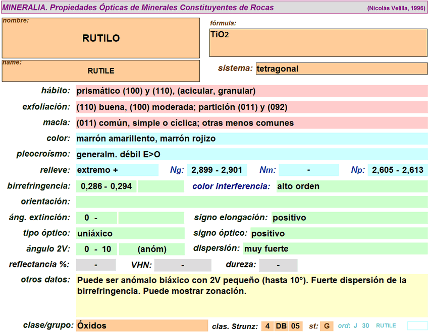Image resolution: width=429 pixels, height=333 pixels.
Task: Click the pleocroísmo field value
Action: (251, 154)
